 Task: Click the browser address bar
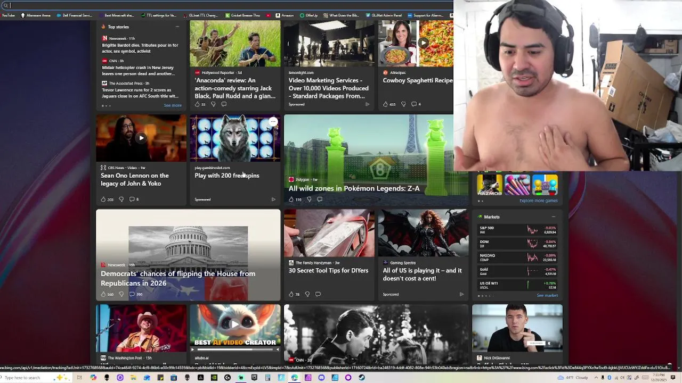[x=226, y=5]
